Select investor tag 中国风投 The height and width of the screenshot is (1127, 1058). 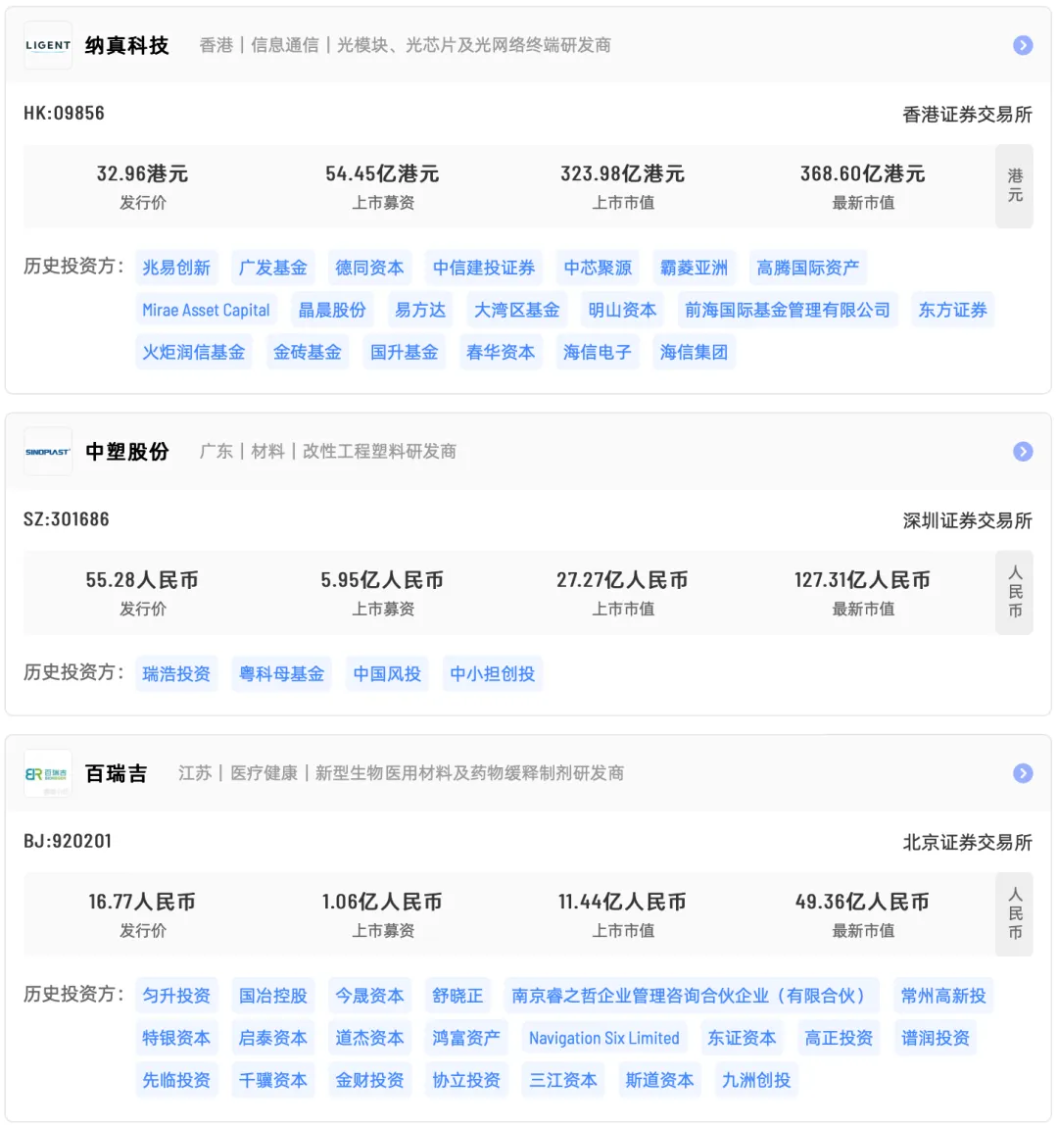(x=387, y=673)
